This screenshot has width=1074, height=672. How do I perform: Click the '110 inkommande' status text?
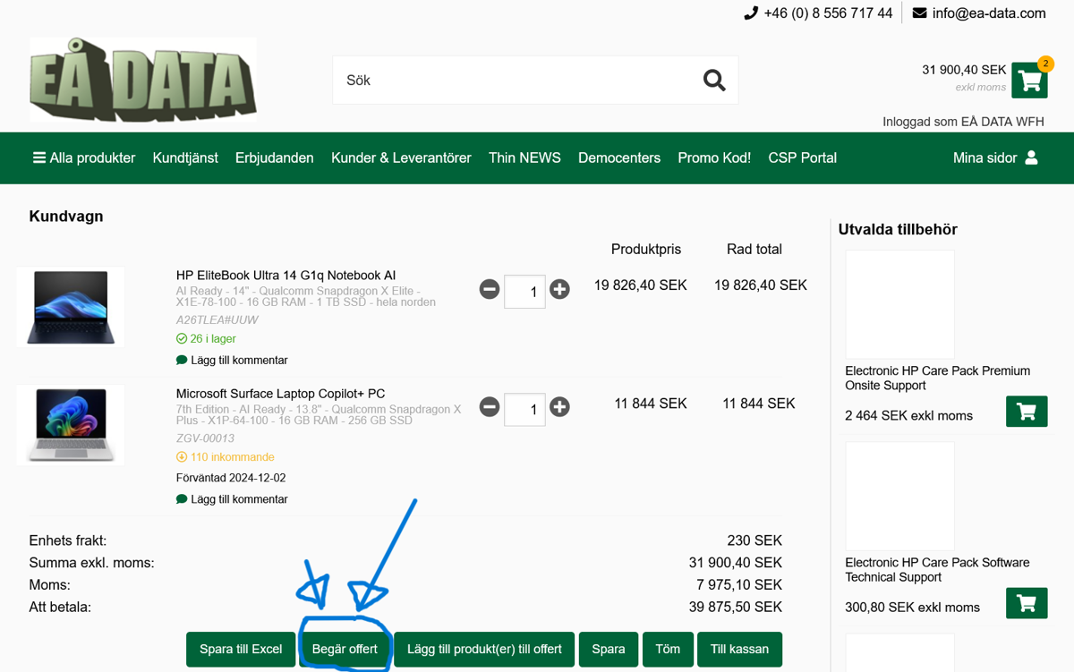[226, 457]
